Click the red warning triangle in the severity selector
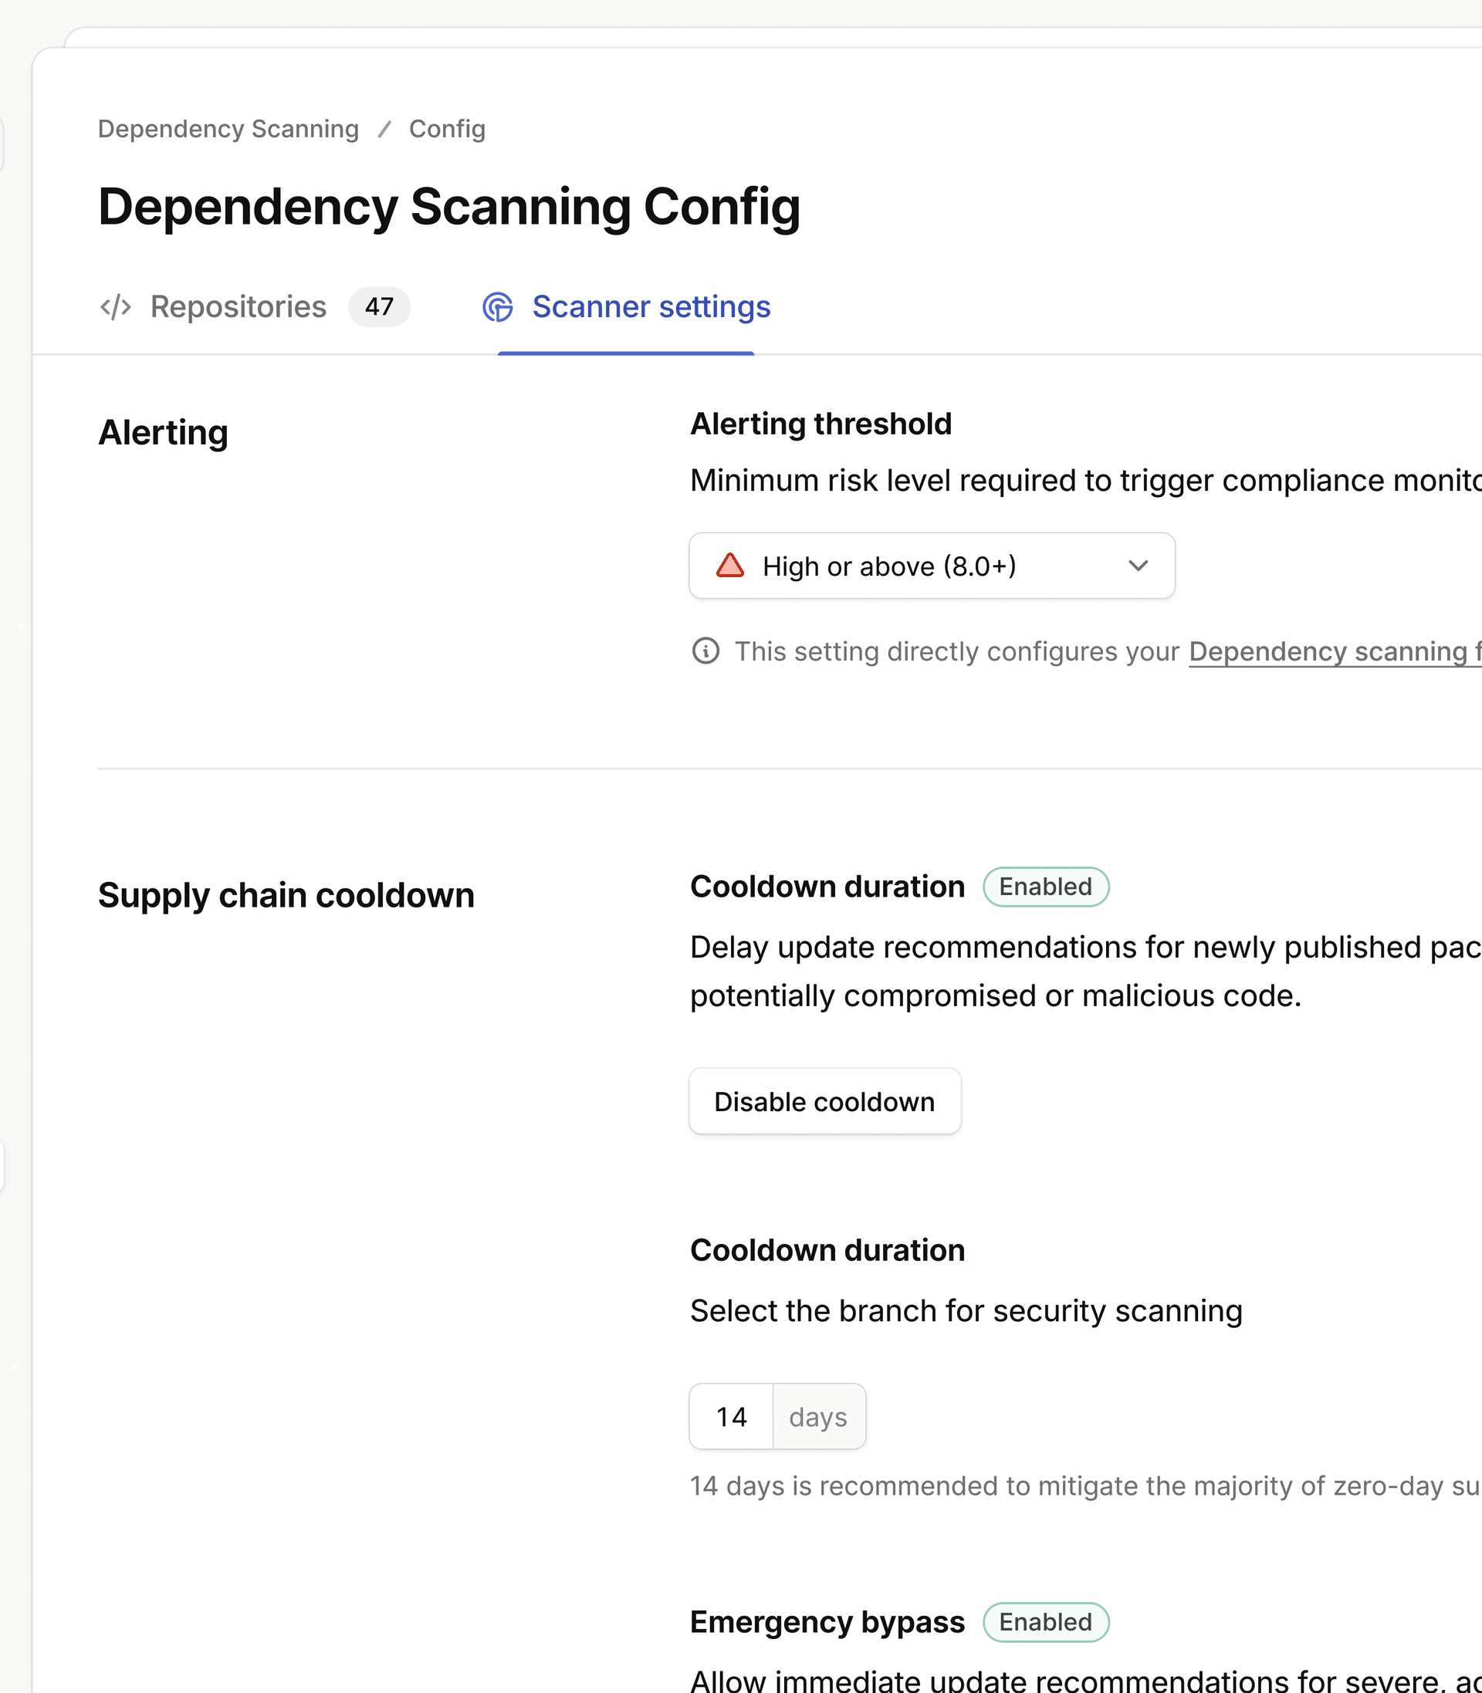 point(731,566)
